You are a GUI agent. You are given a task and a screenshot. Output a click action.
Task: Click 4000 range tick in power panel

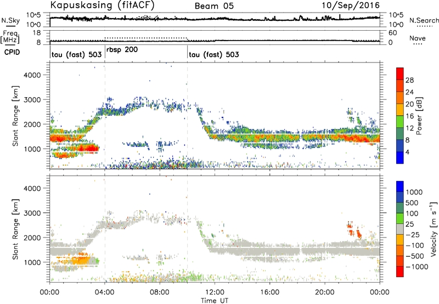click(32, 75)
